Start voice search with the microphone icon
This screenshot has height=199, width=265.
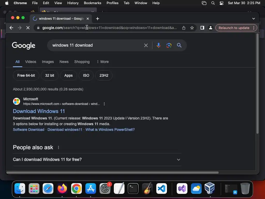coord(158,45)
